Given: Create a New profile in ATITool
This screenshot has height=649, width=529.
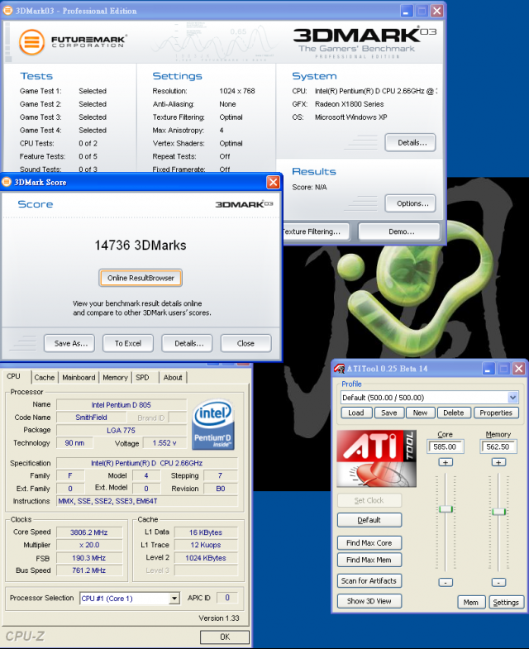Looking at the screenshot, I should click(x=420, y=413).
